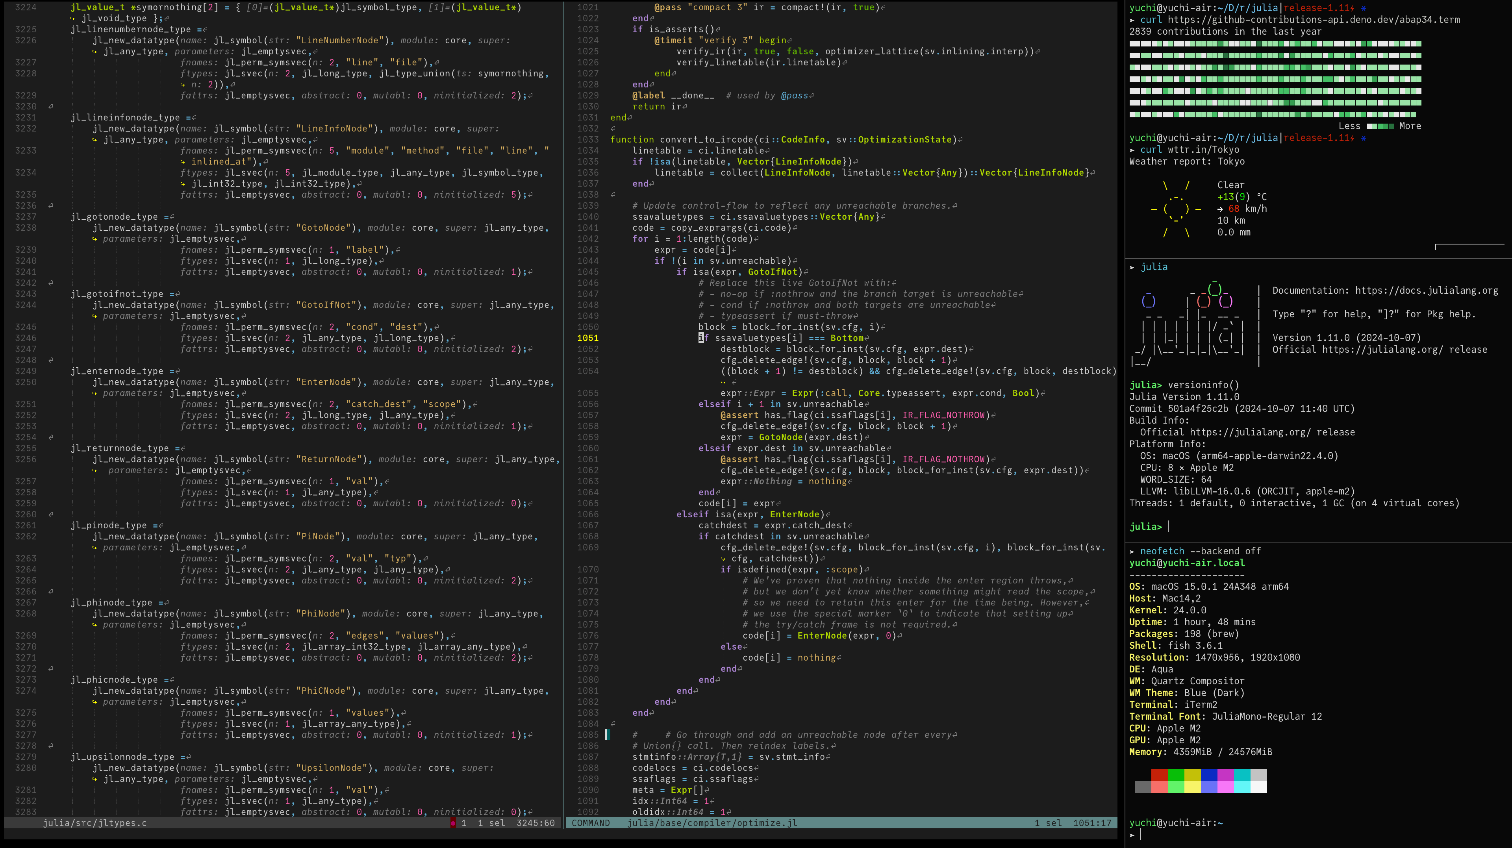Viewport: 1512px width, 848px height.
Task: Click 'expr = GotoNode(expr.dest)' line
Action: [792, 437]
